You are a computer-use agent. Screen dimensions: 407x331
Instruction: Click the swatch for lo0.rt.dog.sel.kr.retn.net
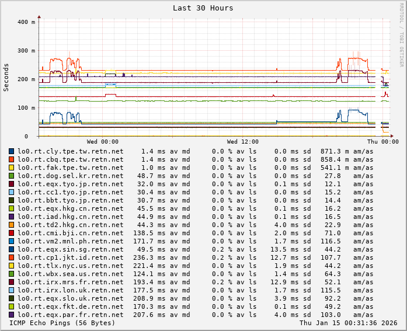coord(11,176)
